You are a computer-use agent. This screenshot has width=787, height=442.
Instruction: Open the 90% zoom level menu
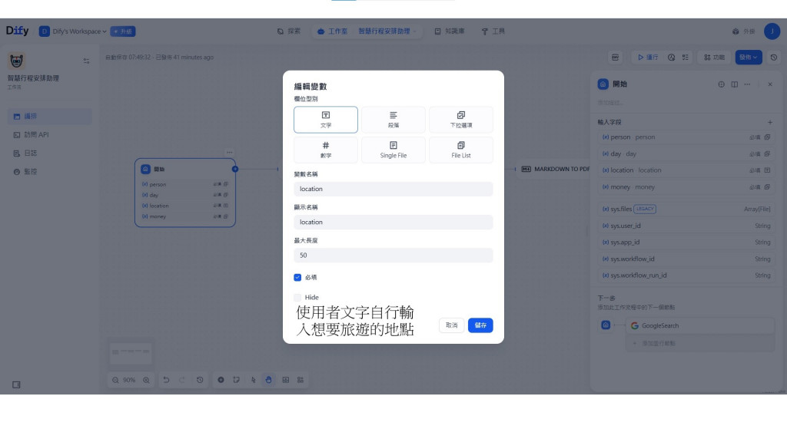[129, 380]
